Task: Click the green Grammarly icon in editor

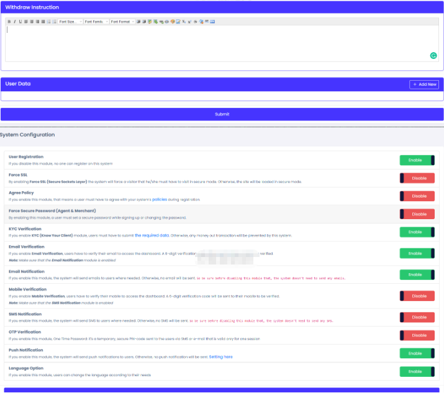Action: pos(433,55)
